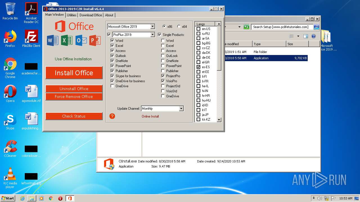Open the Windows Start button

pyautogui.click(x=8, y=198)
